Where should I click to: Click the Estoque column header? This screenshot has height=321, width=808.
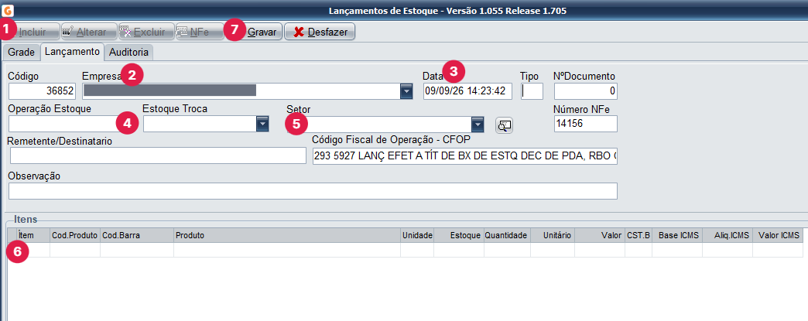click(x=459, y=235)
